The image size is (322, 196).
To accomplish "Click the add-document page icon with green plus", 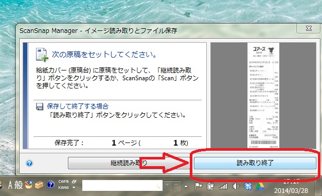I will 42,55.
